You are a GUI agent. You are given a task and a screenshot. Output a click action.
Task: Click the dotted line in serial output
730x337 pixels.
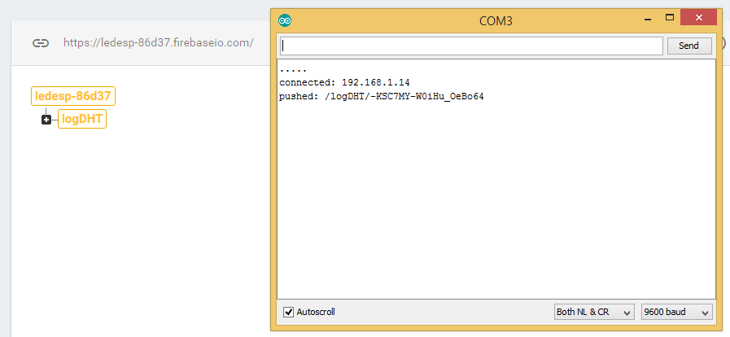pyautogui.click(x=293, y=71)
